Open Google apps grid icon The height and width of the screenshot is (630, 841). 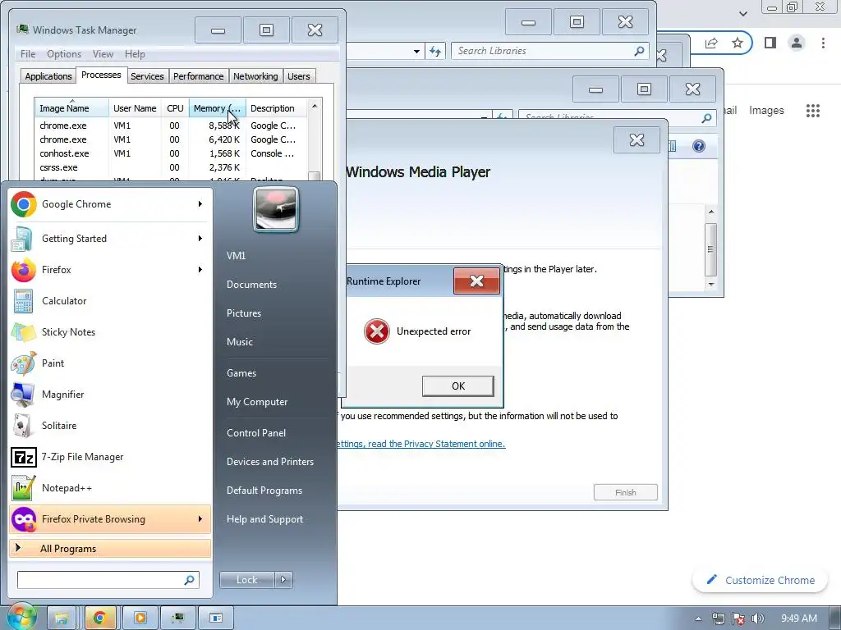coord(813,111)
